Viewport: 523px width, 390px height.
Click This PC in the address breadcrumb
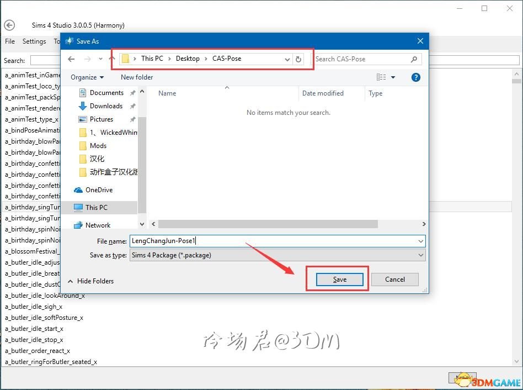tap(152, 59)
